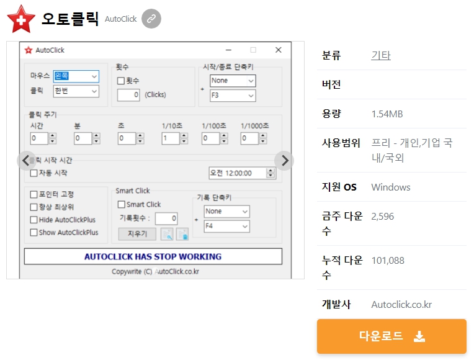Click the 횟수 Clicks count field
Viewport: 474px width, 360px height.
pyautogui.click(x=128, y=95)
